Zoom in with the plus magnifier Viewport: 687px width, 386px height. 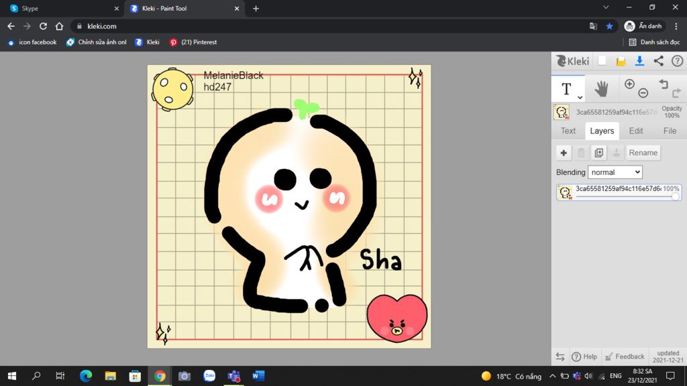pos(629,84)
